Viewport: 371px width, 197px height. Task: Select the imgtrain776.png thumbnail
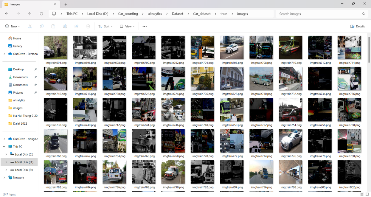coord(291,141)
